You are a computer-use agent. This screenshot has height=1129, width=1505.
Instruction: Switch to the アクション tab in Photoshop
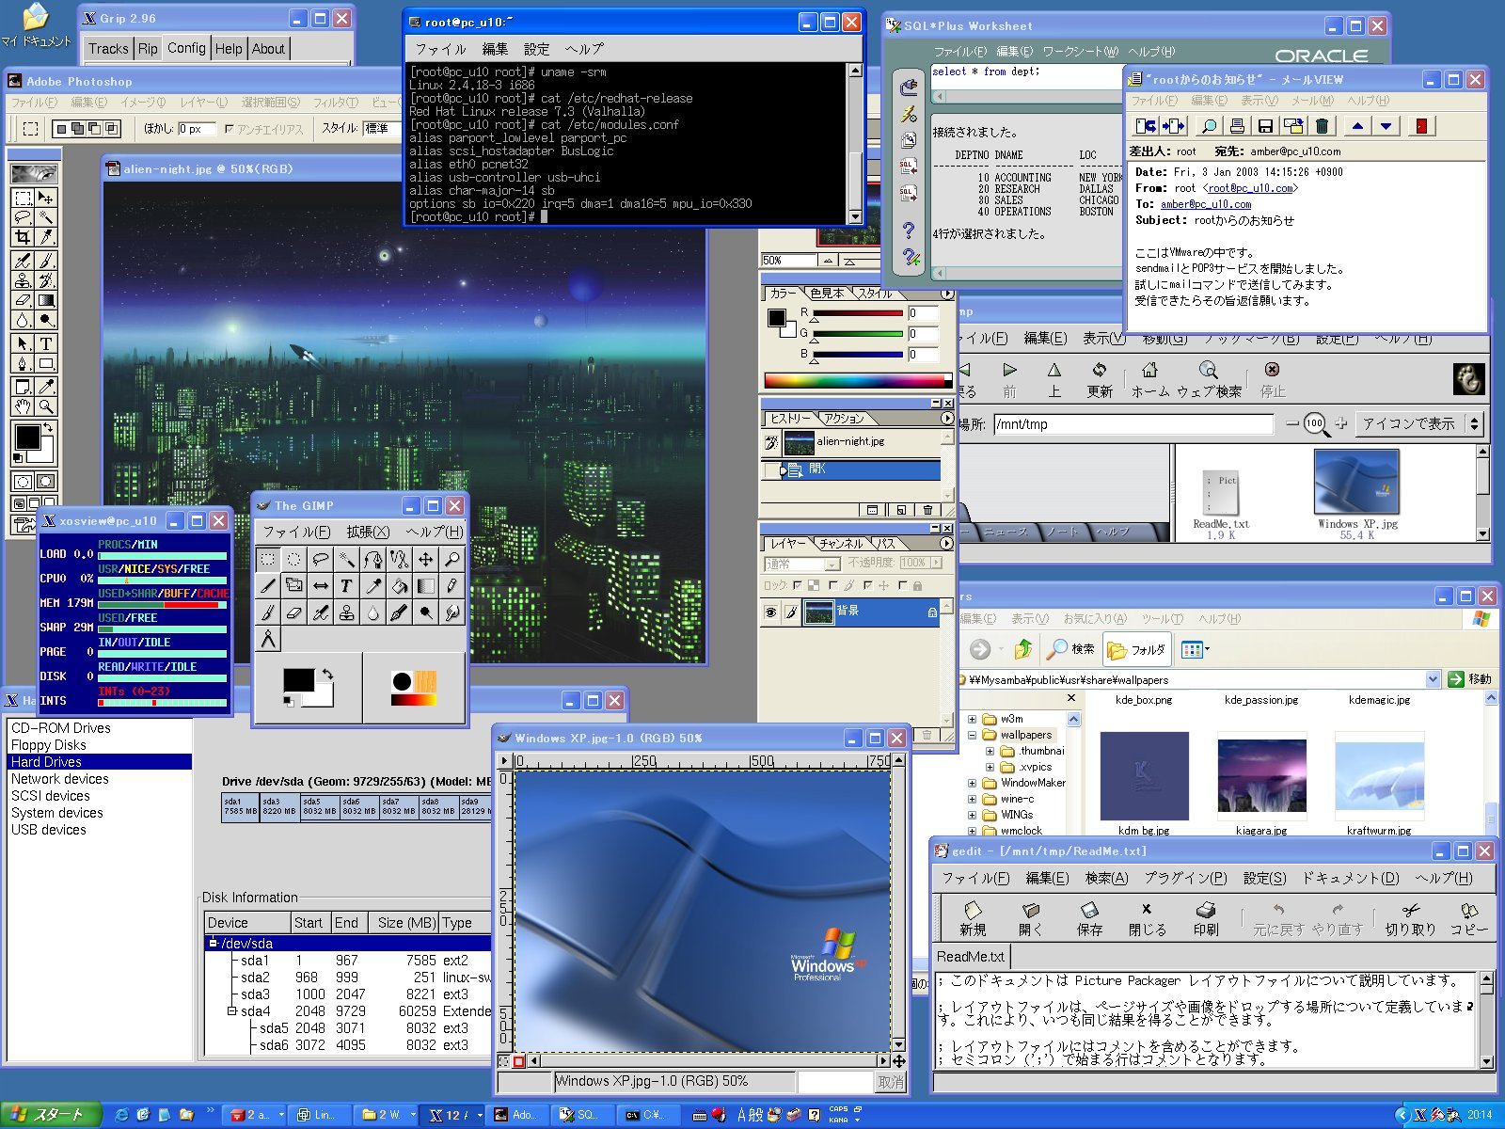click(844, 419)
